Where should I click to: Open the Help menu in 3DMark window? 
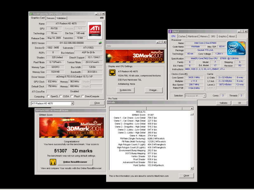[x=109, y=46]
